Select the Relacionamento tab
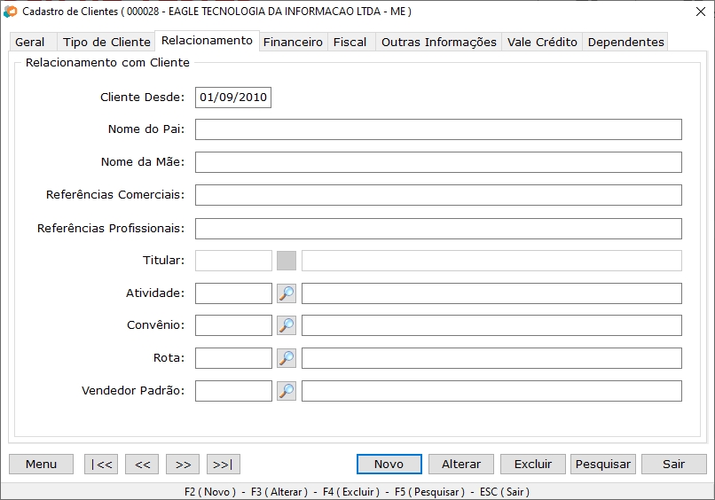The height and width of the screenshot is (500, 715). click(x=207, y=41)
